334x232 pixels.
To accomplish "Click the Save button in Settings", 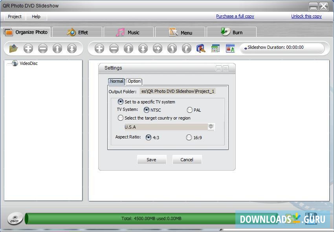I will tap(151, 160).
